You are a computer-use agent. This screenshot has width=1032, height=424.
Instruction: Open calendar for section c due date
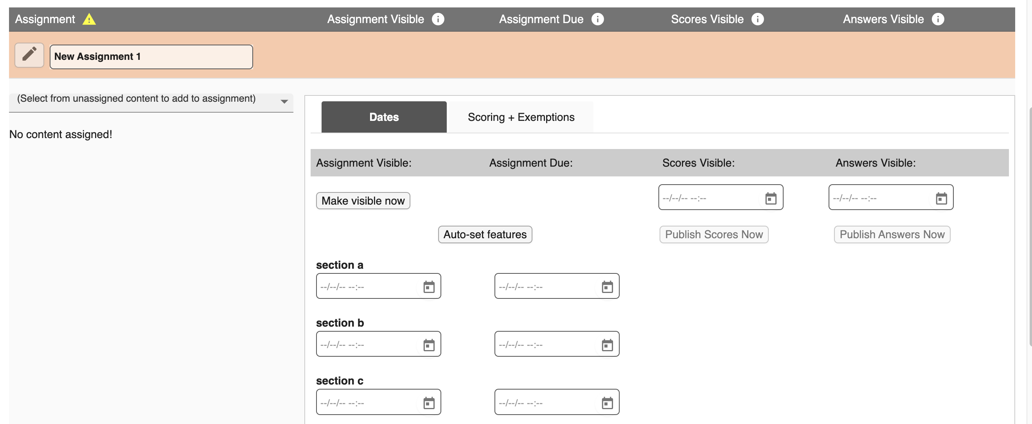(x=607, y=403)
